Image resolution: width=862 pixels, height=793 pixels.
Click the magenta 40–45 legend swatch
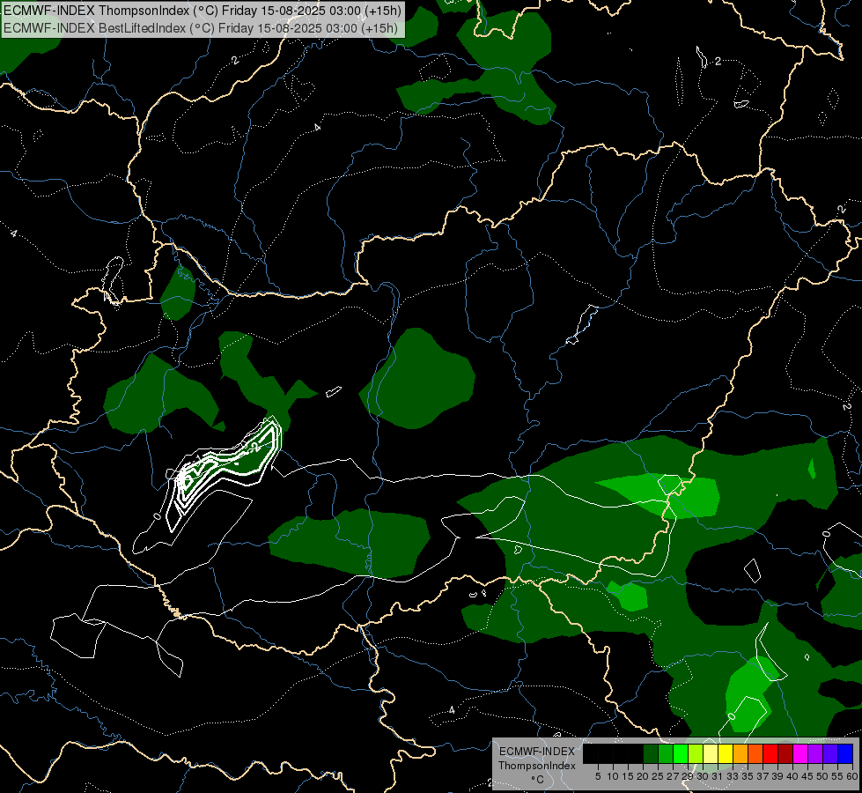pos(799,753)
